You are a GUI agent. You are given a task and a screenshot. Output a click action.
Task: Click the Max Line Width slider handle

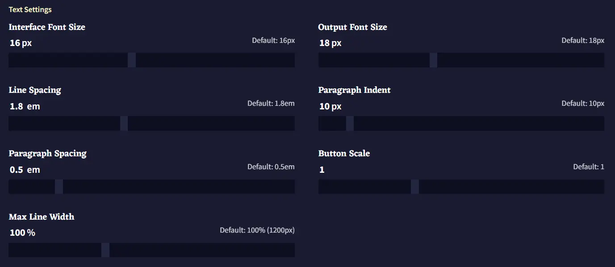point(105,250)
